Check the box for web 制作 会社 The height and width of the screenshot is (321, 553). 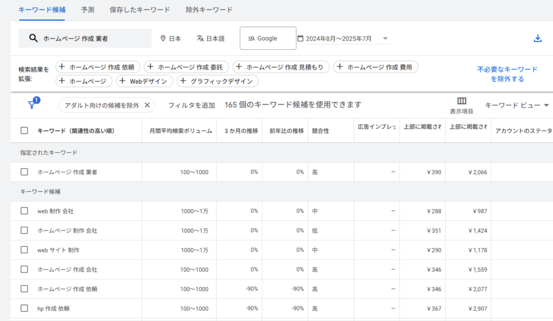(x=24, y=211)
